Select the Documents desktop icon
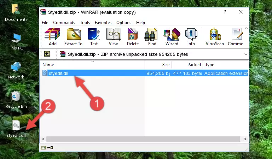This screenshot has height=159, width=272. [x=16, y=13]
